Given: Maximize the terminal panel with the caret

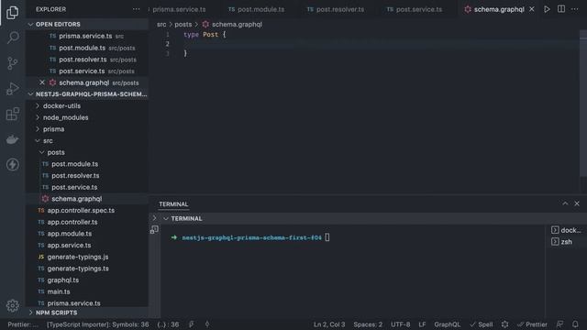Looking at the screenshot, I should (x=565, y=203).
